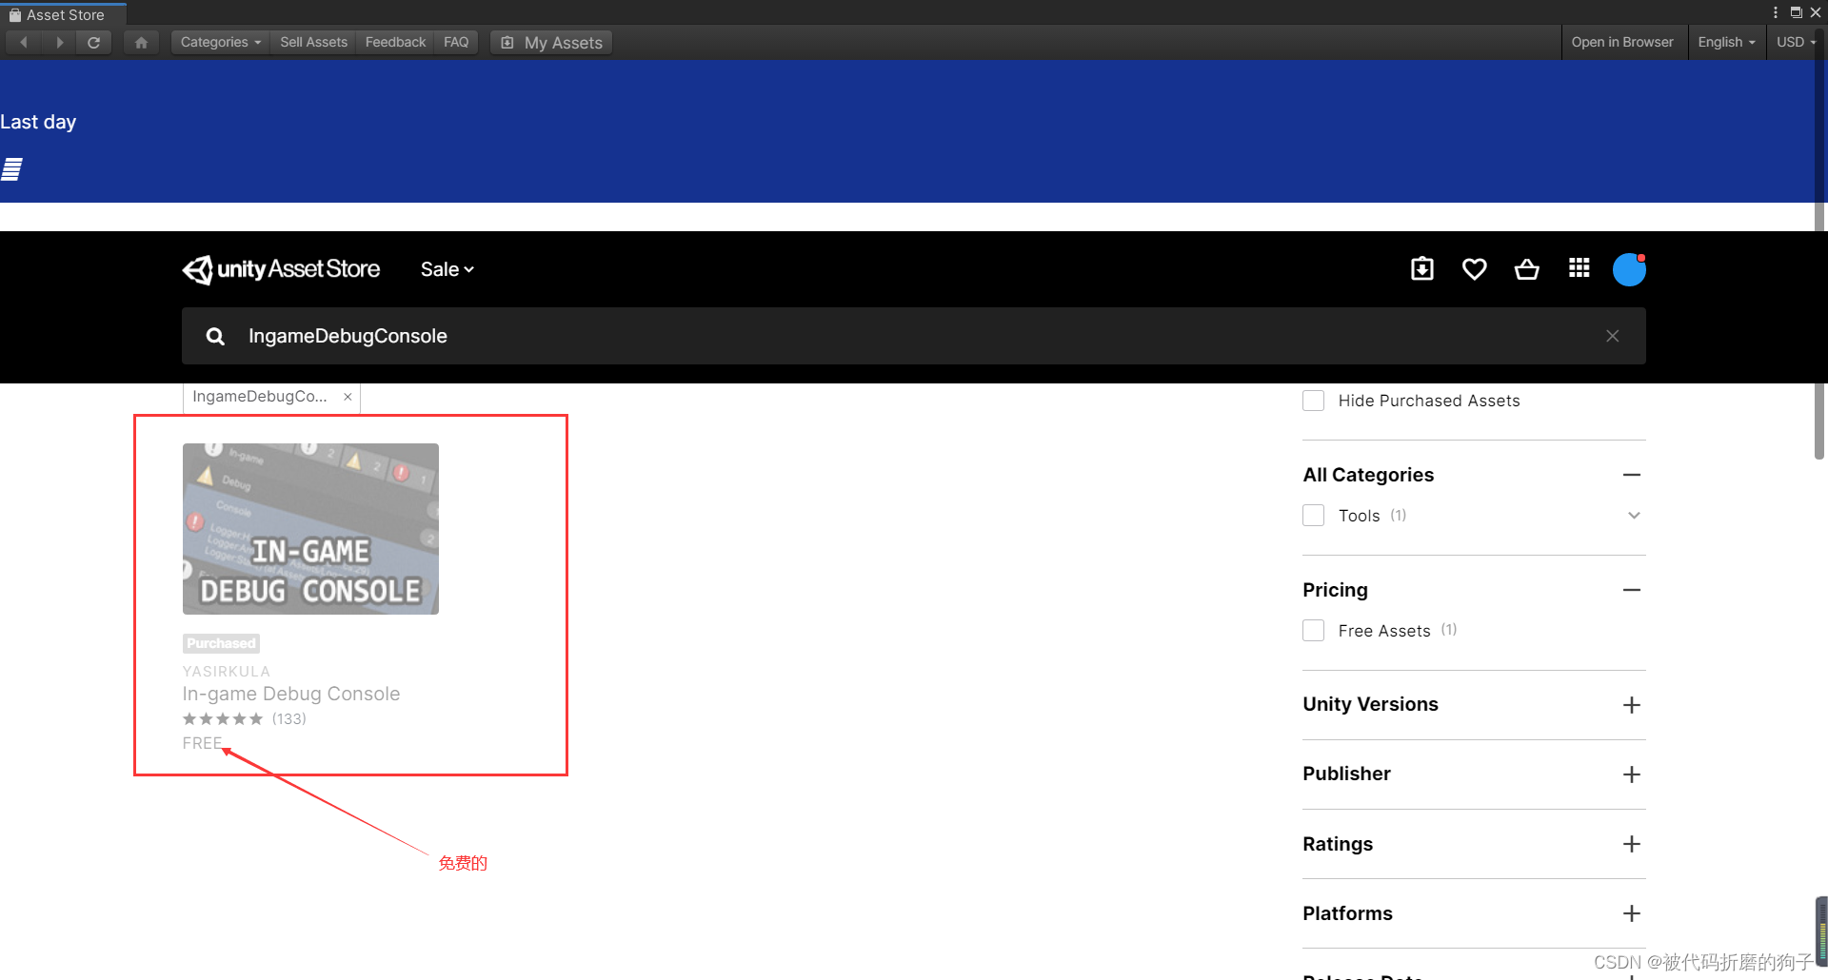This screenshot has width=1828, height=980.
Task: Click the FREE price label
Action: coord(202,743)
